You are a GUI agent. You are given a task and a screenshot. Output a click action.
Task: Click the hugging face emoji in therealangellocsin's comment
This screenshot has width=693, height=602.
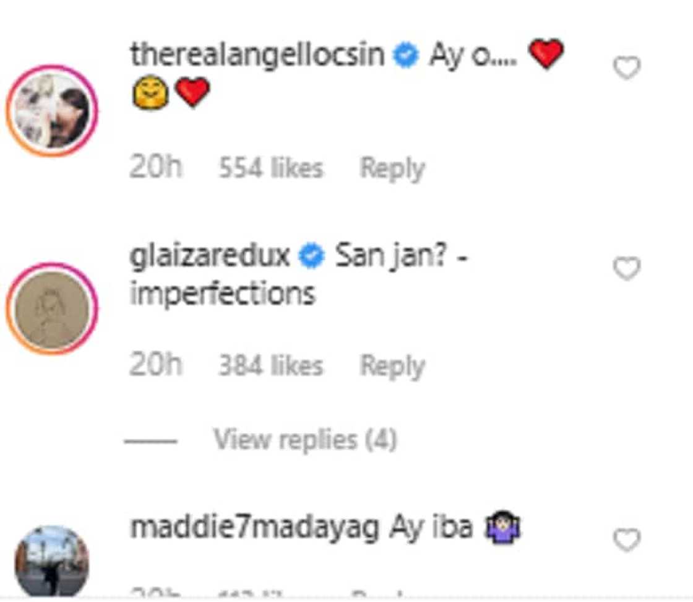pos(150,94)
